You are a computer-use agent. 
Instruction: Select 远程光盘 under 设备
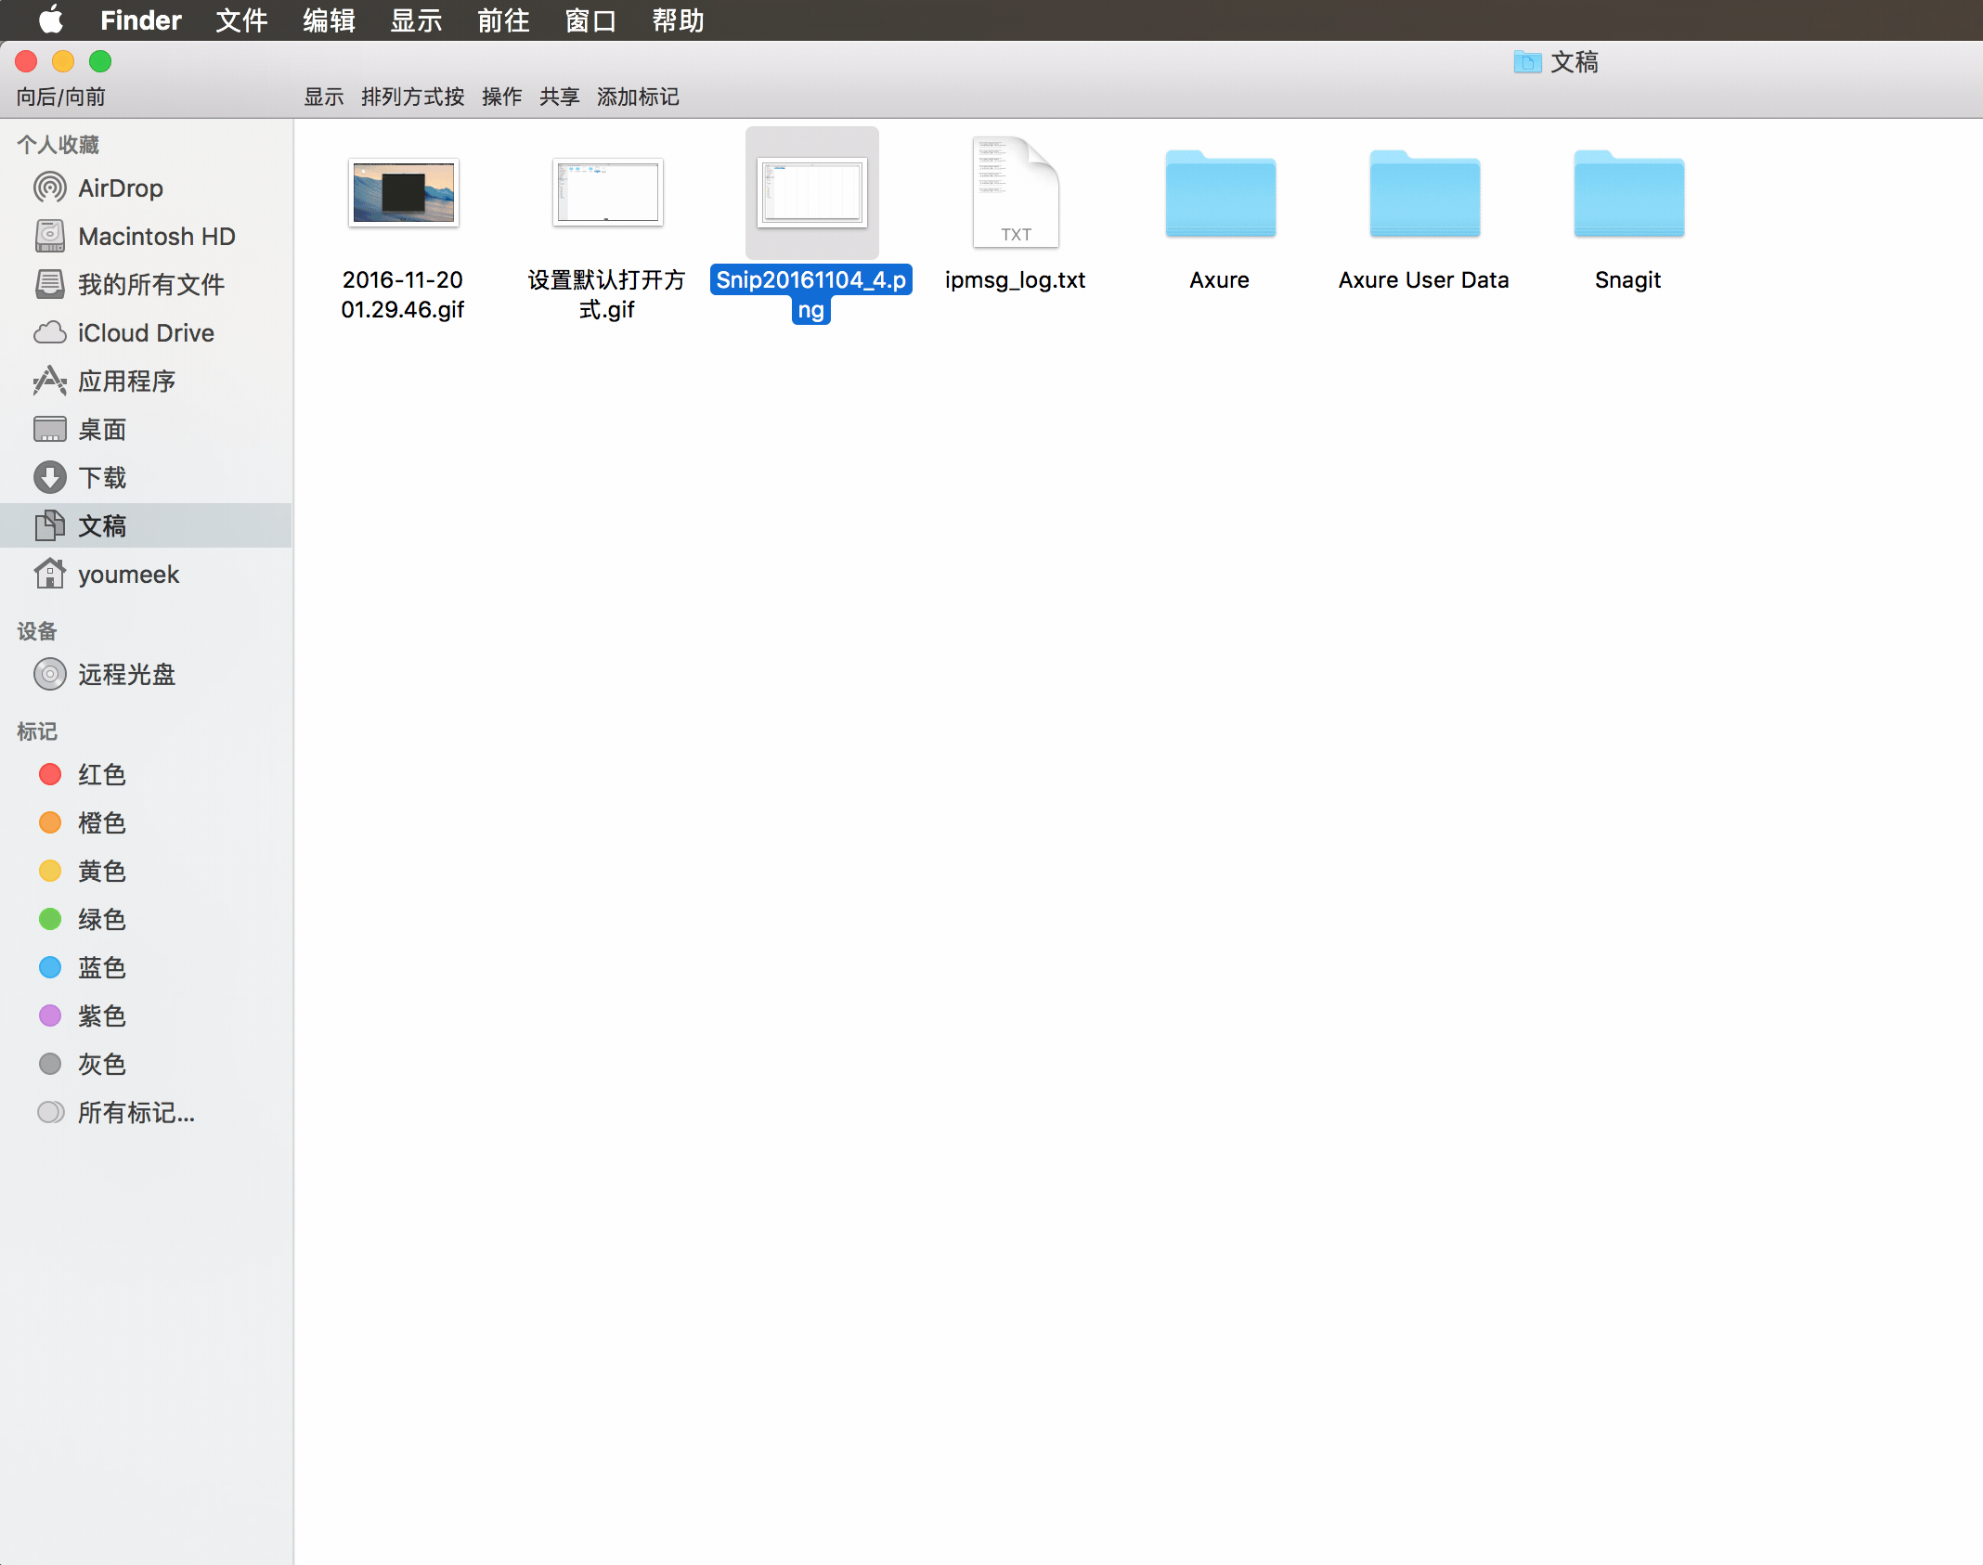pyautogui.click(x=126, y=675)
